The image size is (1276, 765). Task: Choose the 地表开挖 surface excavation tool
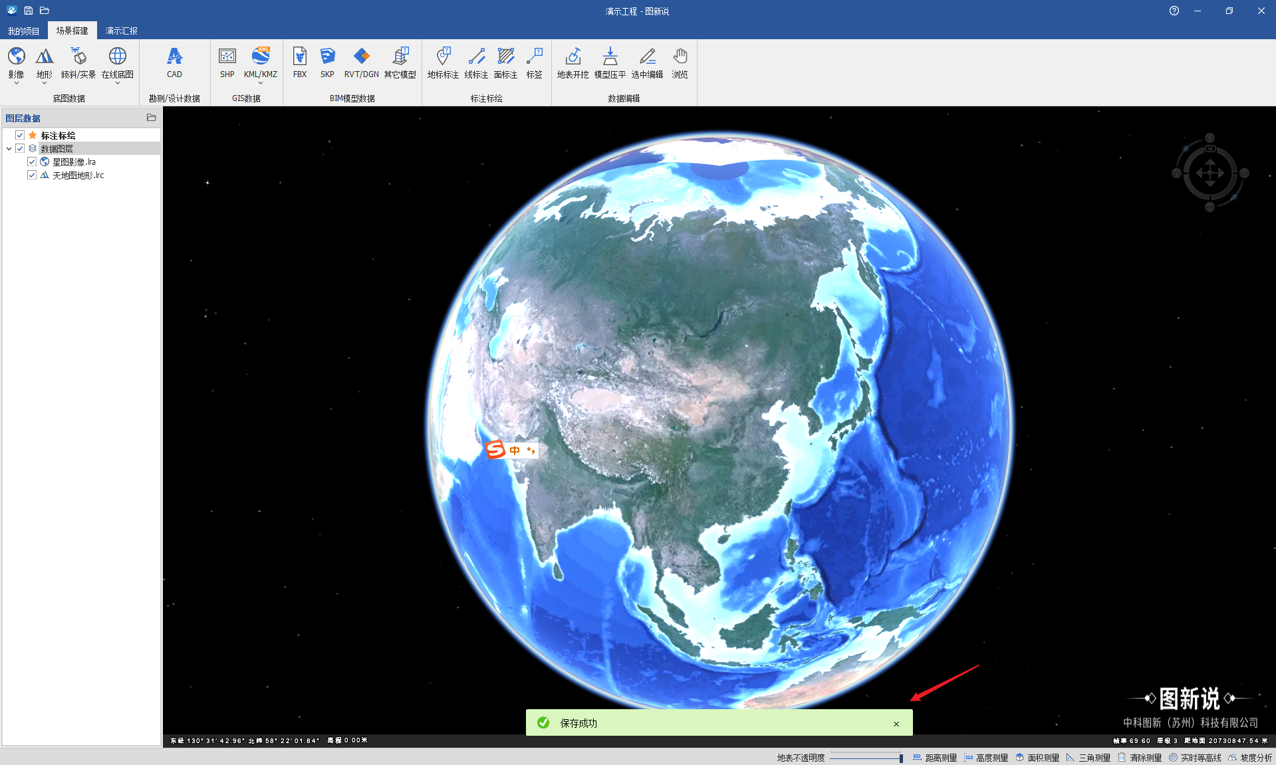point(573,57)
